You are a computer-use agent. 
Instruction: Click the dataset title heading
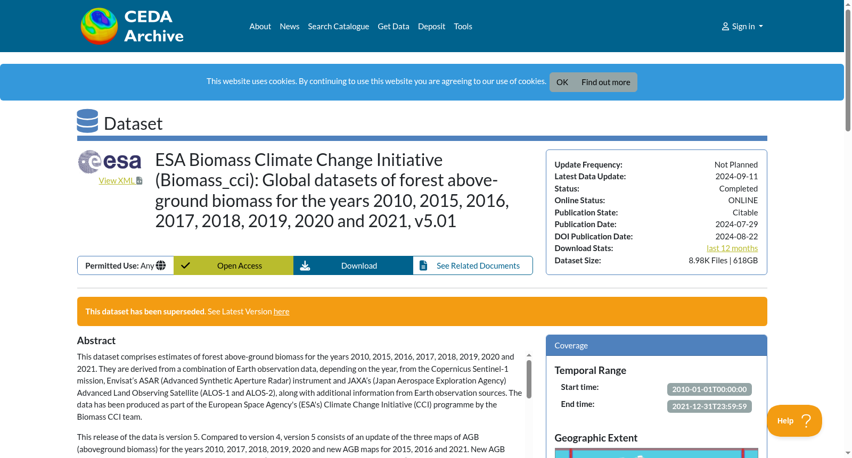[x=332, y=190]
